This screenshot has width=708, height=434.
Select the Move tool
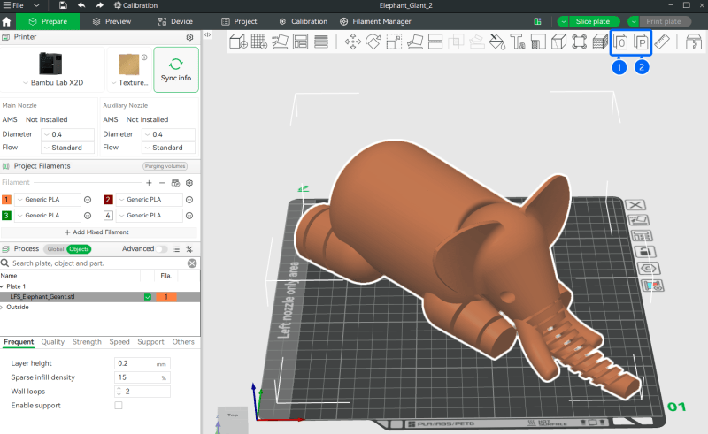click(x=352, y=42)
